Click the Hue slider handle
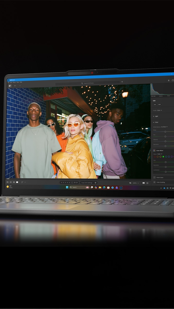This screenshot has height=309, width=174. tap(166, 162)
